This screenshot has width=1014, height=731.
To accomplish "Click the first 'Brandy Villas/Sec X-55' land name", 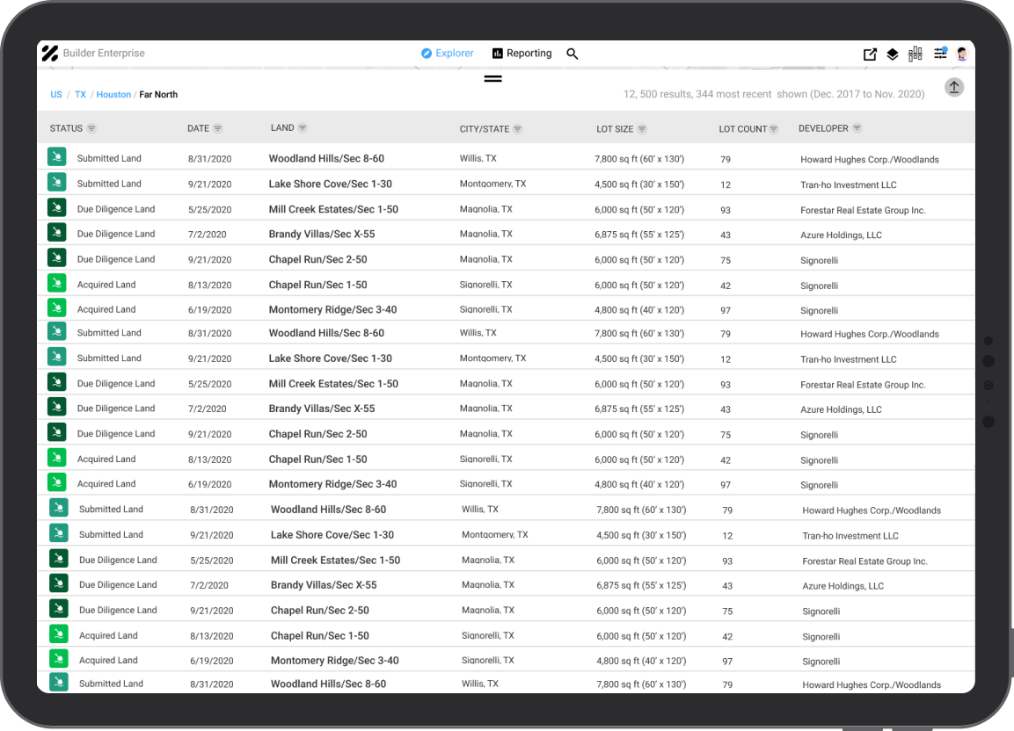I will click(x=322, y=234).
